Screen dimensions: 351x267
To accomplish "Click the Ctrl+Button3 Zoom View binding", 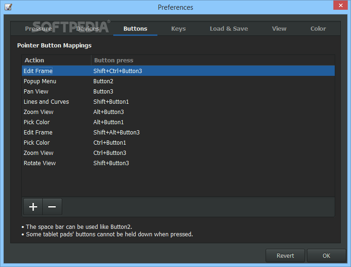I will (x=110, y=153).
